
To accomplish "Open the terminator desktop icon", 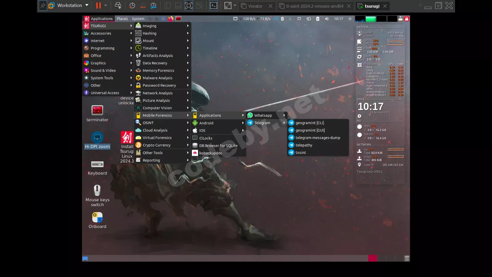I will pyautogui.click(x=97, y=114).
